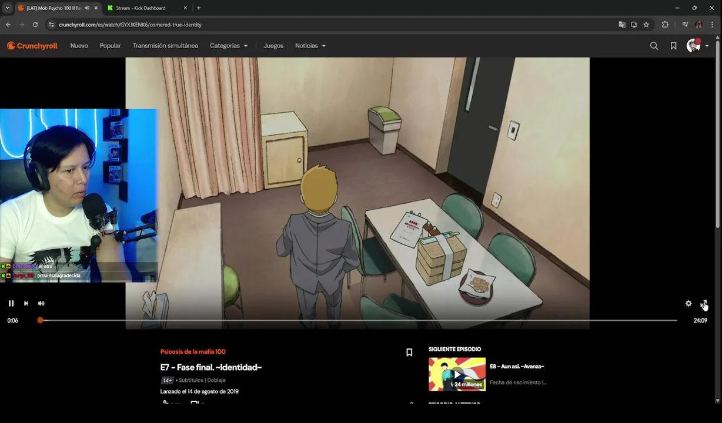Go forward in browser history
The width and height of the screenshot is (722, 423).
[22, 25]
